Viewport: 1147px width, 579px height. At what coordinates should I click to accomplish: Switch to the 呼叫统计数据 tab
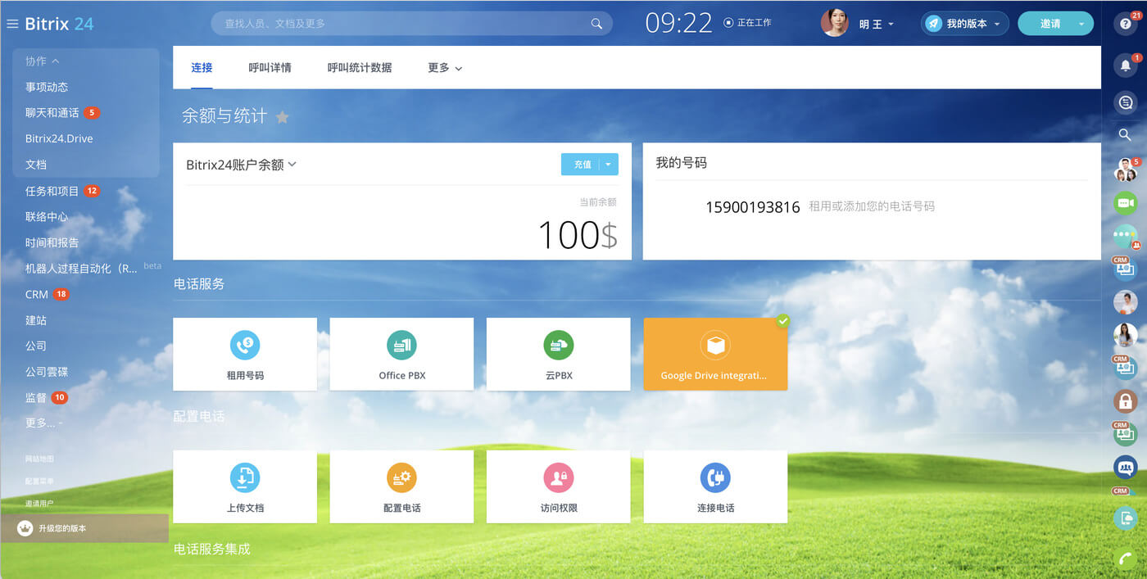360,68
